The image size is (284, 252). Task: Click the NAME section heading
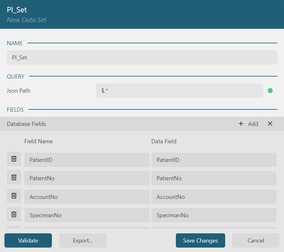click(x=15, y=43)
